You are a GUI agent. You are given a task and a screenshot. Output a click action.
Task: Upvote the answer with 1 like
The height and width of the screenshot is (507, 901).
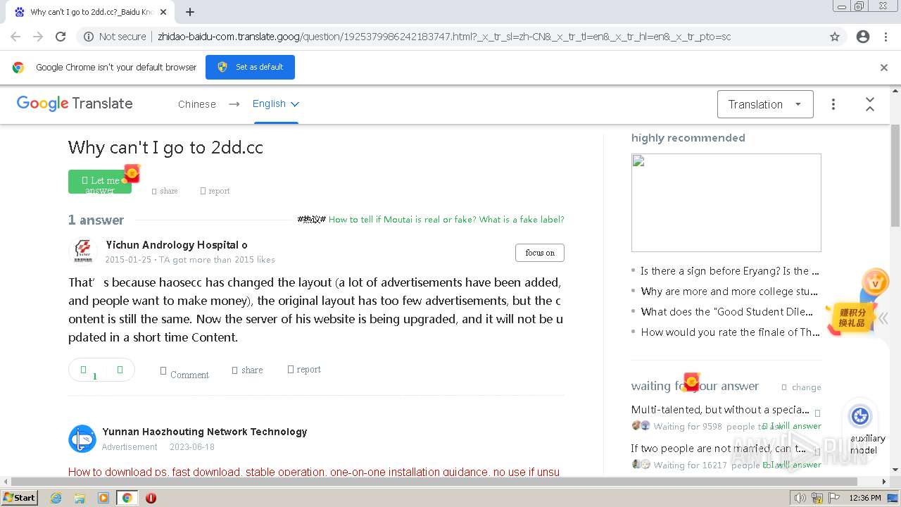(x=87, y=370)
